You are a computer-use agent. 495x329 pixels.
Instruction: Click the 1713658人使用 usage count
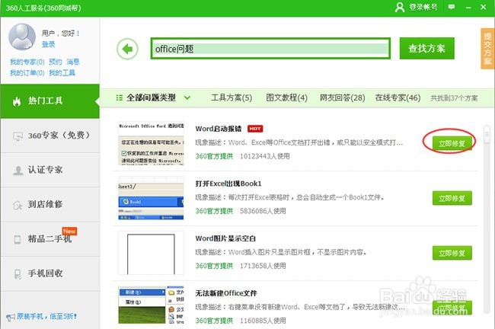[263, 266]
